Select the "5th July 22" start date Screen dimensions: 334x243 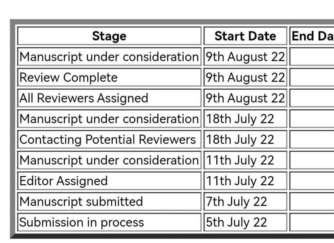(245, 222)
